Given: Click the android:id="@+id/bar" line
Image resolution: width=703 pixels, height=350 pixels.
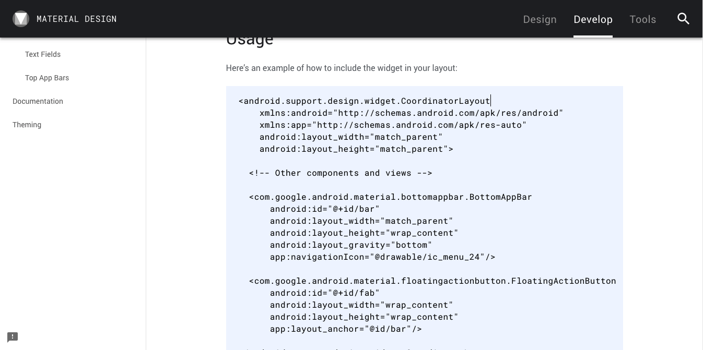Looking at the screenshot, I should tap(324, 209).
